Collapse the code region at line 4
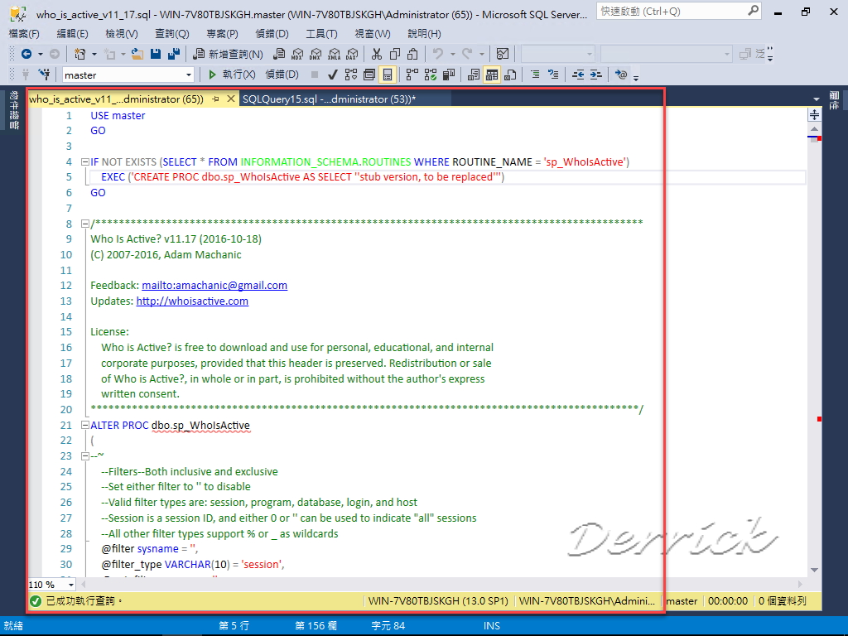This screenshot has height=636, width=848. pyautogui.click(x=85, y=161)
